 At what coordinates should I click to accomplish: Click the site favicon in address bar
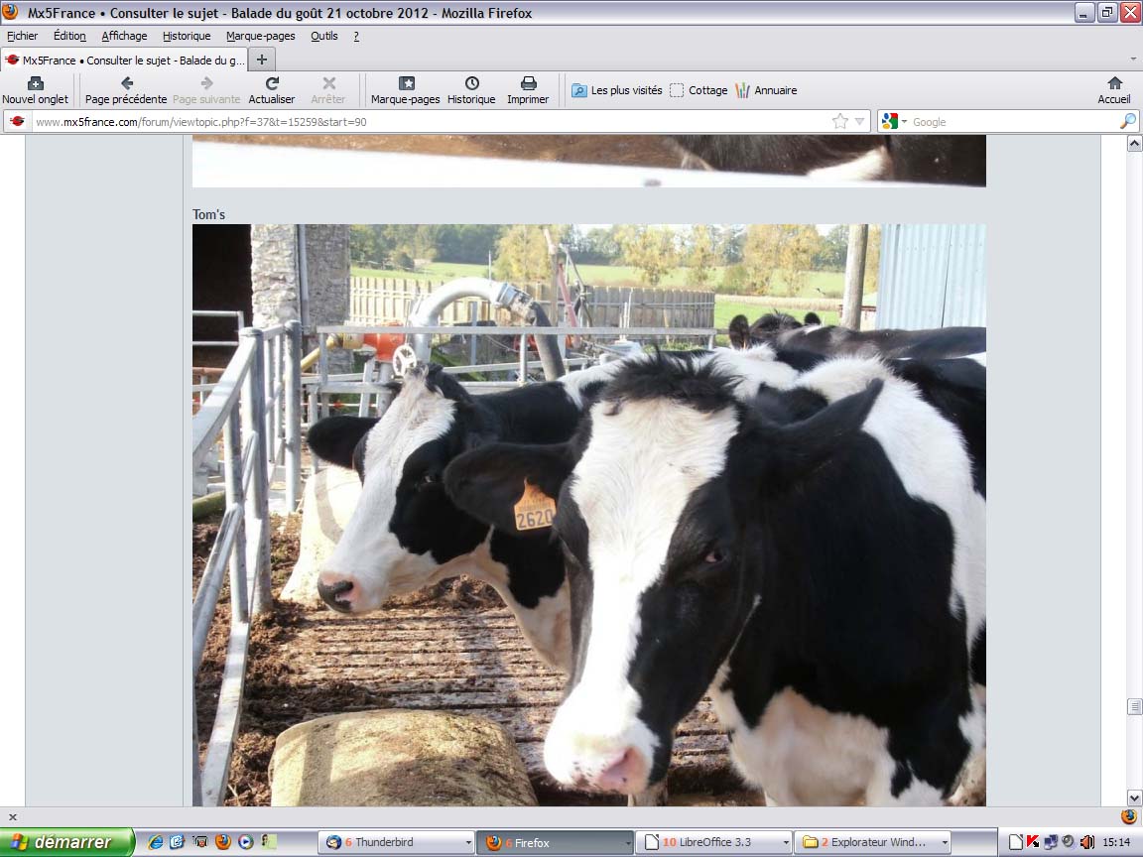pyautogui.click(x=18, y=122)
